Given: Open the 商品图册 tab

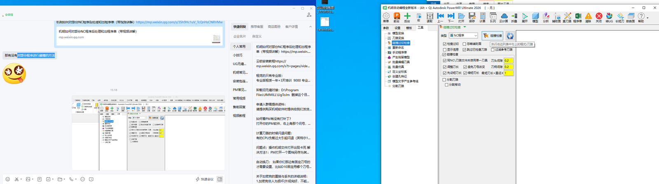Looking at the screenshot, I should (x=274, y=27).
